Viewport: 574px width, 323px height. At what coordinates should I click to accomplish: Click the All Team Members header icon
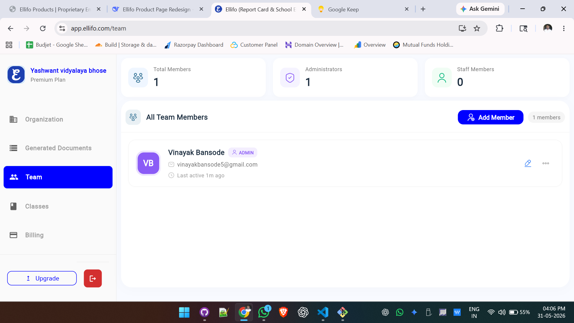click(x=133, y=117)
